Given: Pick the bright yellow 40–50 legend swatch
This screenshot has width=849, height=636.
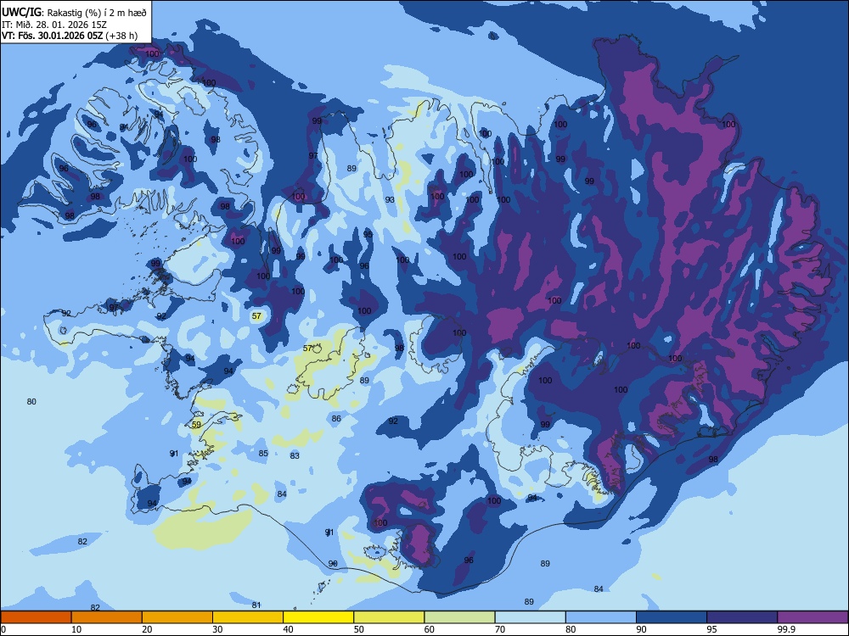Looking at the screenshot, I should 318,617.
